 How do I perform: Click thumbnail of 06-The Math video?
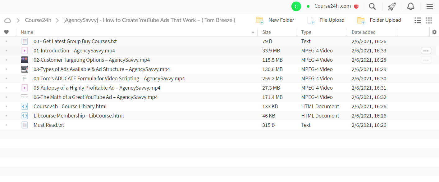coord(25,97)
